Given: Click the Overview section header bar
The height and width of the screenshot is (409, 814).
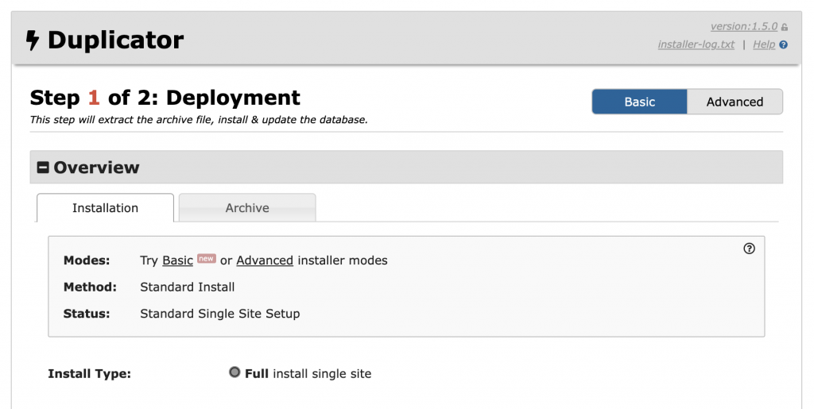Looking at the screenshot, I should (406, 167).
